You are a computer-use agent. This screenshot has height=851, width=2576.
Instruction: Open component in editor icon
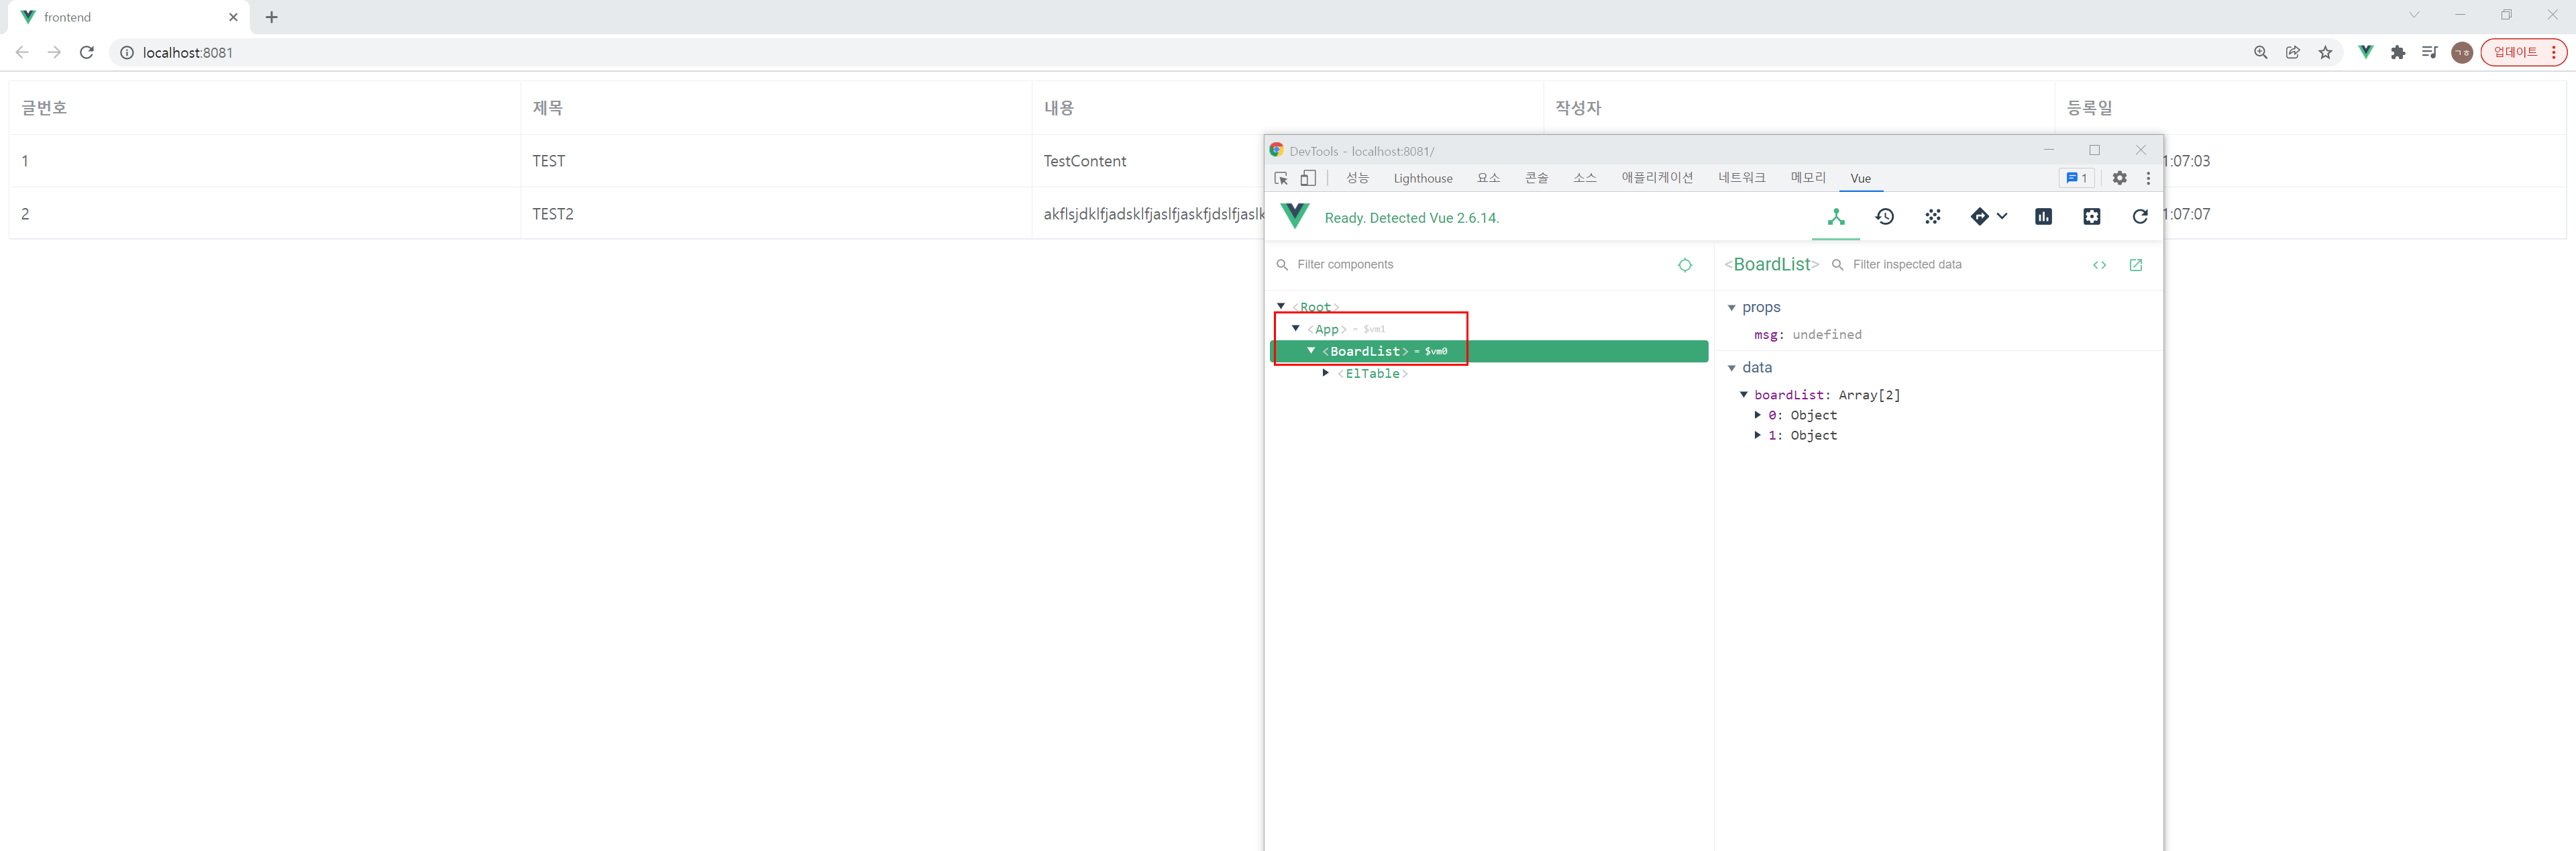pyautogui.click(x=2135, y=265)
